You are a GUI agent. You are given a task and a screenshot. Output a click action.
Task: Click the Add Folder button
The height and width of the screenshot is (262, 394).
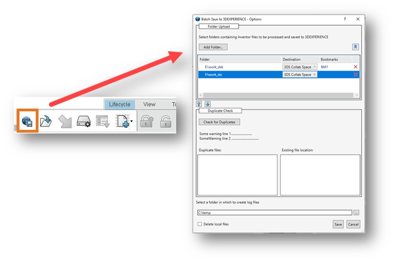(x=213, y=47)
